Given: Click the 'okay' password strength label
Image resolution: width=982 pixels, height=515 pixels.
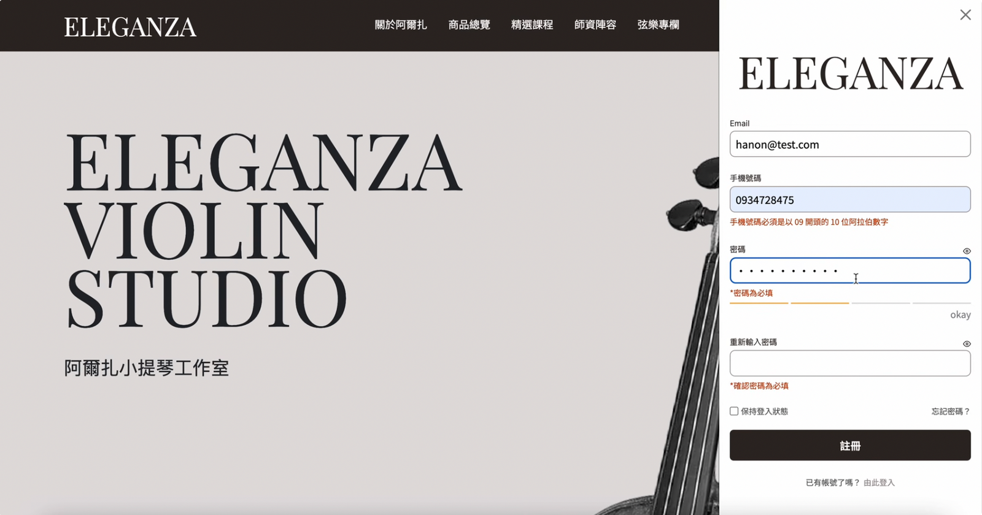Looking at the screenshot, I should pos(961,315).
